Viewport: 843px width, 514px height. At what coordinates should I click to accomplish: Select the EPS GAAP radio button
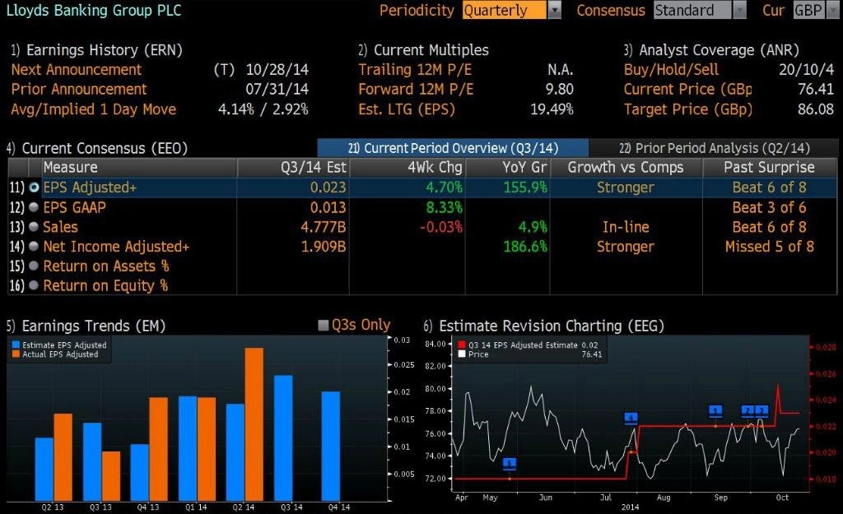click(x=34, y=207)
